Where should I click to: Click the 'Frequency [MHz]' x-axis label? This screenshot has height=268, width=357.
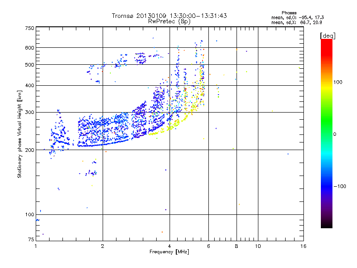click(169, 252)
